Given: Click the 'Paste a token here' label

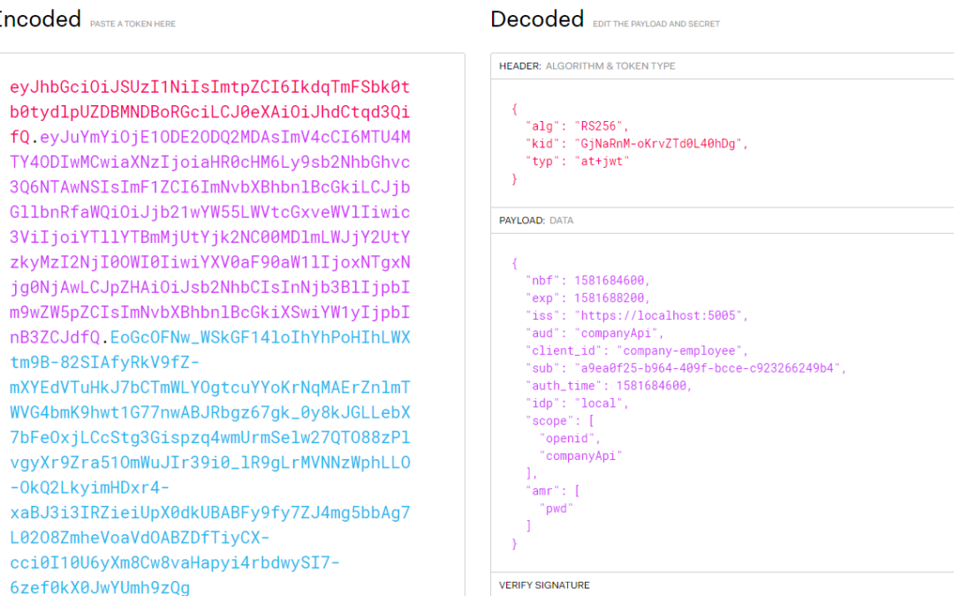Looking at the screenshot, I should click(132, 24).
